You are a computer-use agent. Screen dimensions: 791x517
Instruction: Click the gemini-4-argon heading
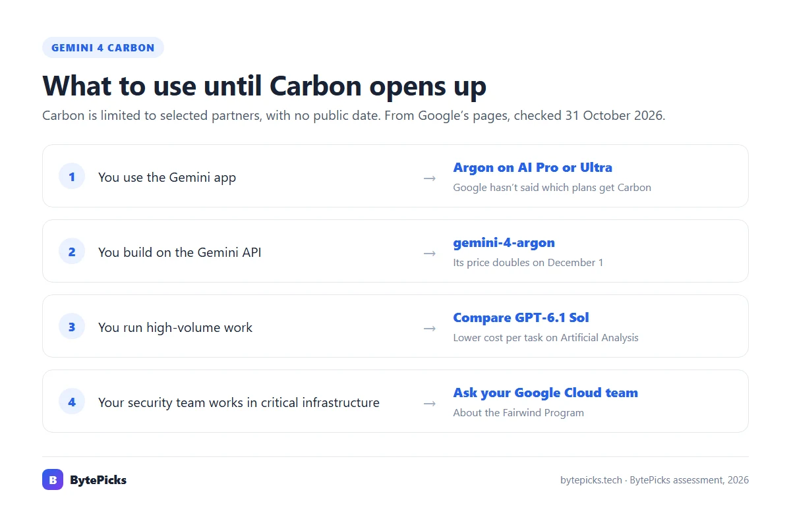tap(504, 242)
